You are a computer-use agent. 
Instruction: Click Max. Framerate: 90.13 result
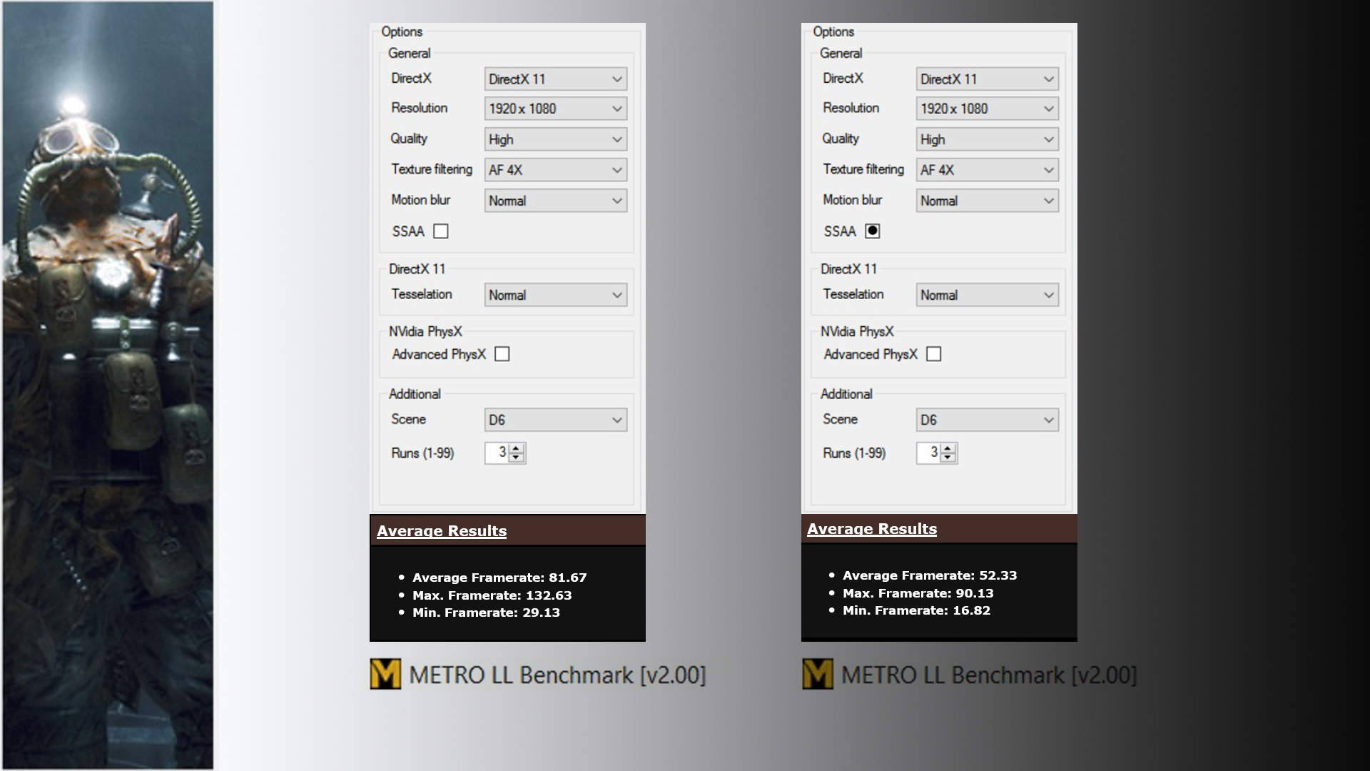coord(918,593)
